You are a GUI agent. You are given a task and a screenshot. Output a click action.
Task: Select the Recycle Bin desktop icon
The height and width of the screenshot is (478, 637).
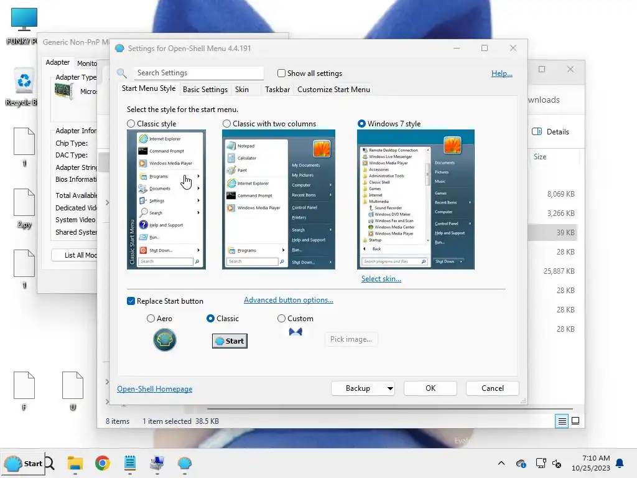coord(23,87)
